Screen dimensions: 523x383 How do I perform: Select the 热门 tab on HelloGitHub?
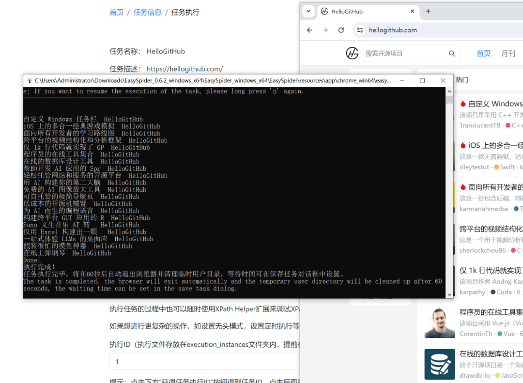coord(462,80)
